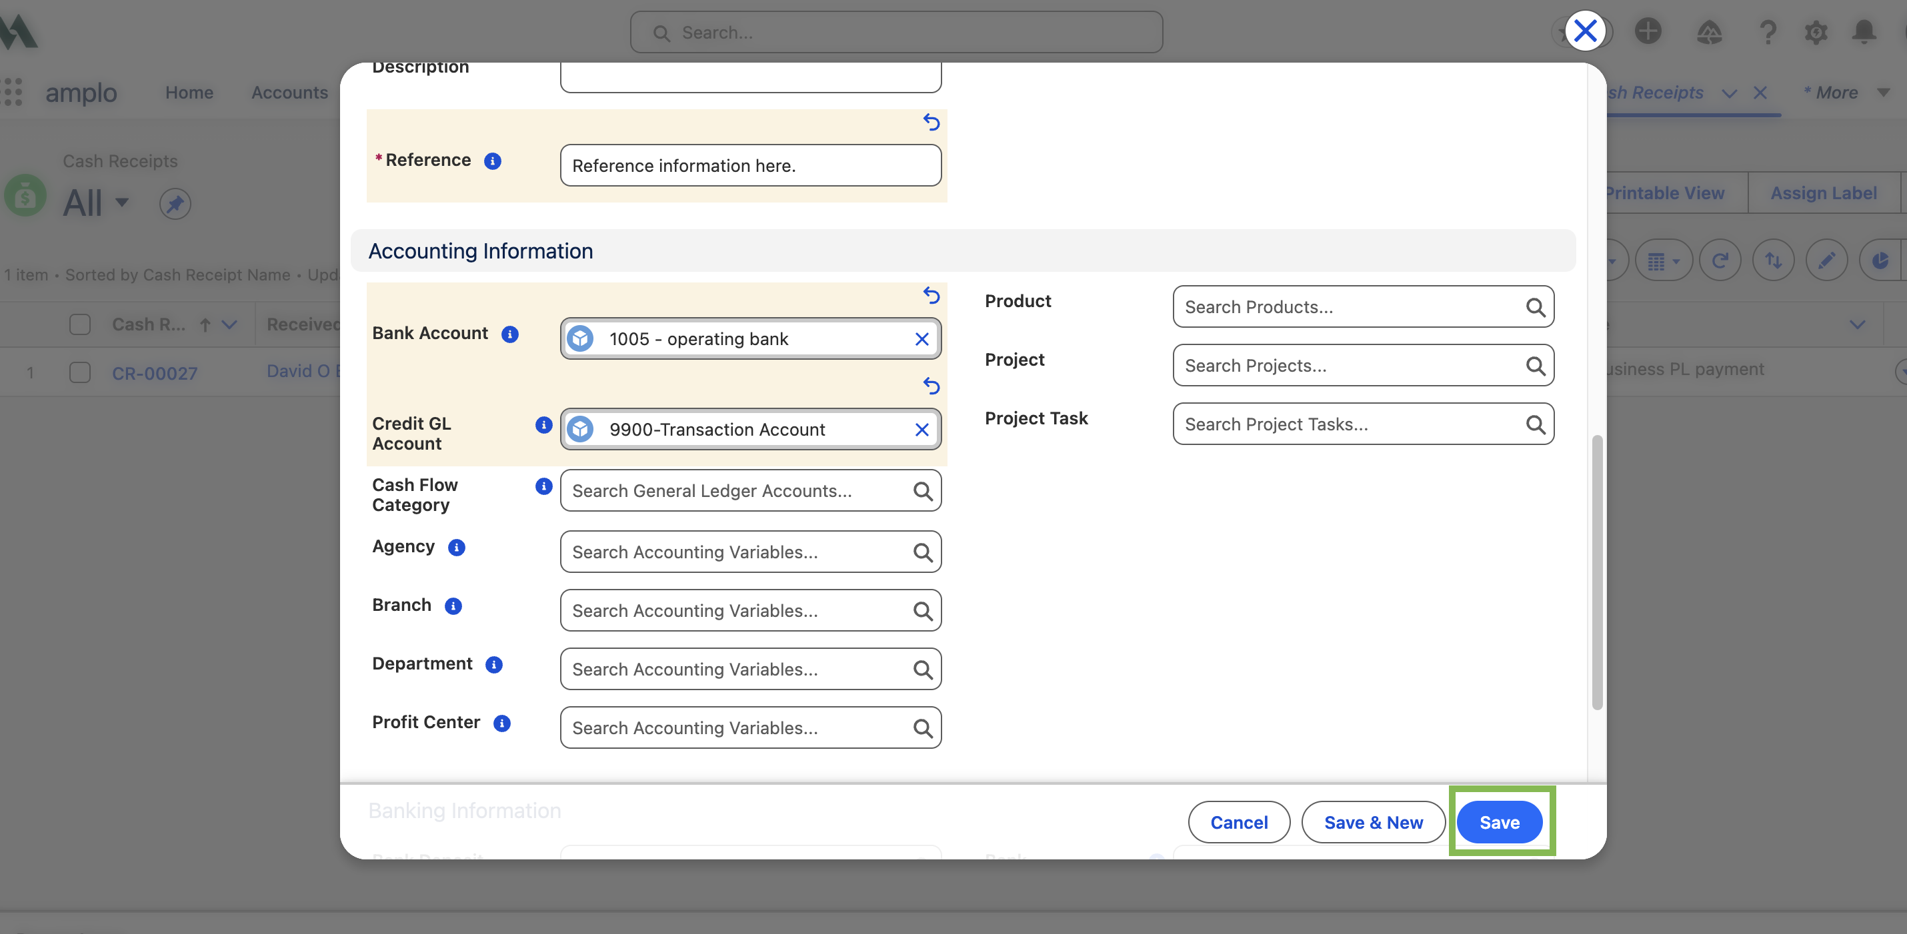Click the undo icon above Credit GL Account field
The width and height of the screenshot is (1907, 934).
pos(931,385)
